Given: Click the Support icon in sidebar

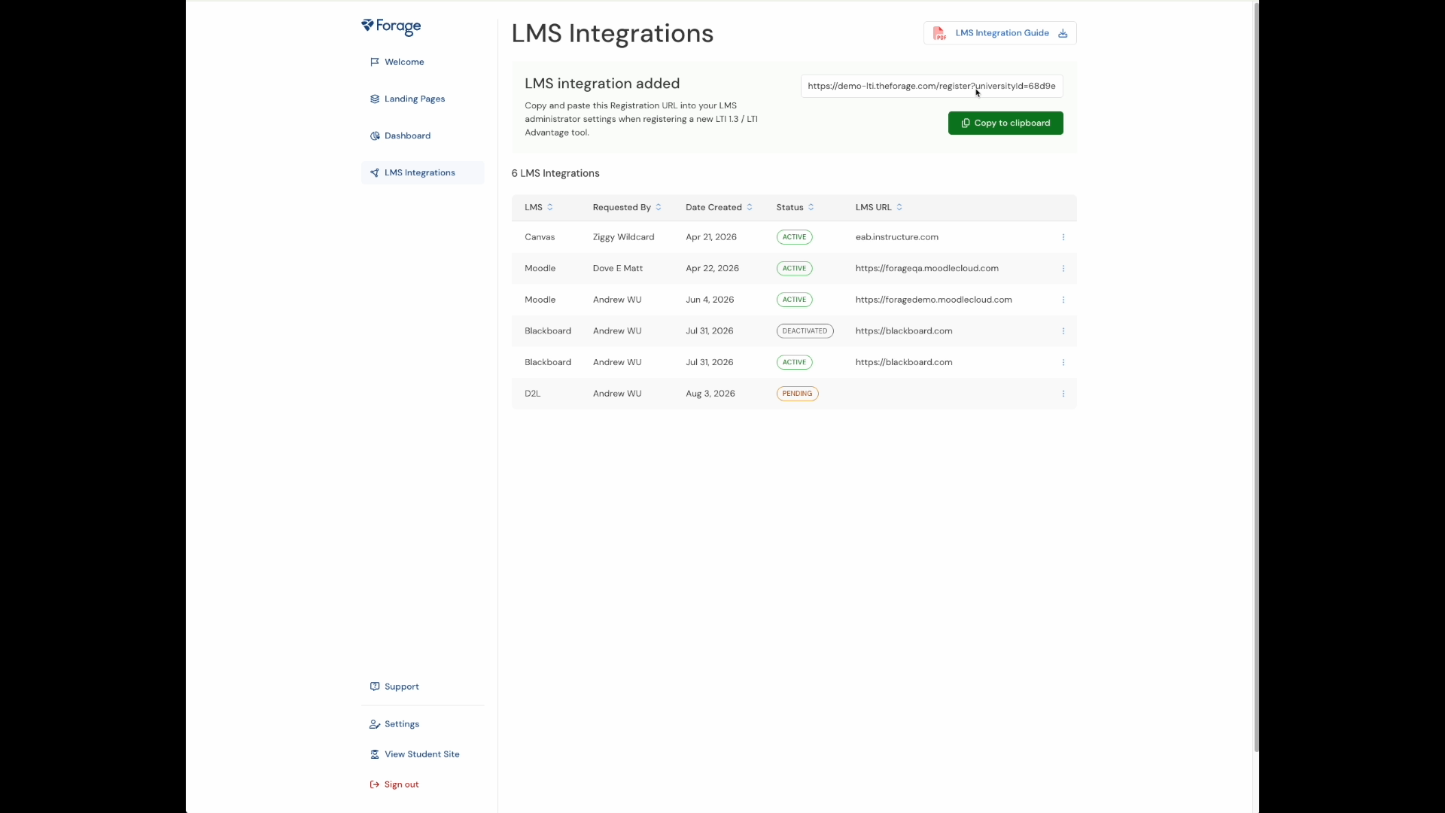Looking at the screenshot, I should [375, 687].
